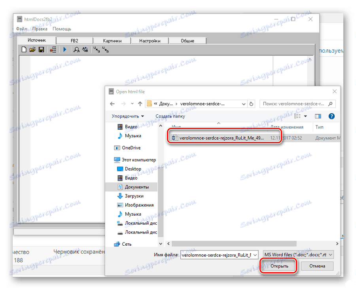Expand the Упорядочить dropdown menu
Viewport: 356px width, 290px height.
pyautogui.click(x=126, y=116)
